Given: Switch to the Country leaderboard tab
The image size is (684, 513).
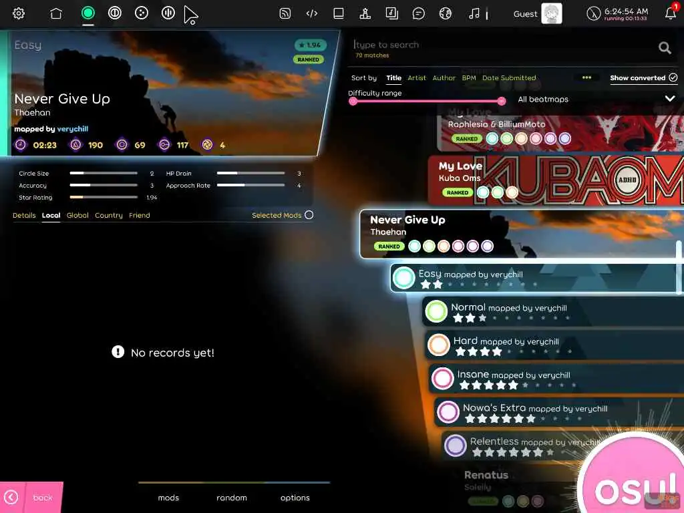Looking at the screenshot, I should (x=109, y=216).
